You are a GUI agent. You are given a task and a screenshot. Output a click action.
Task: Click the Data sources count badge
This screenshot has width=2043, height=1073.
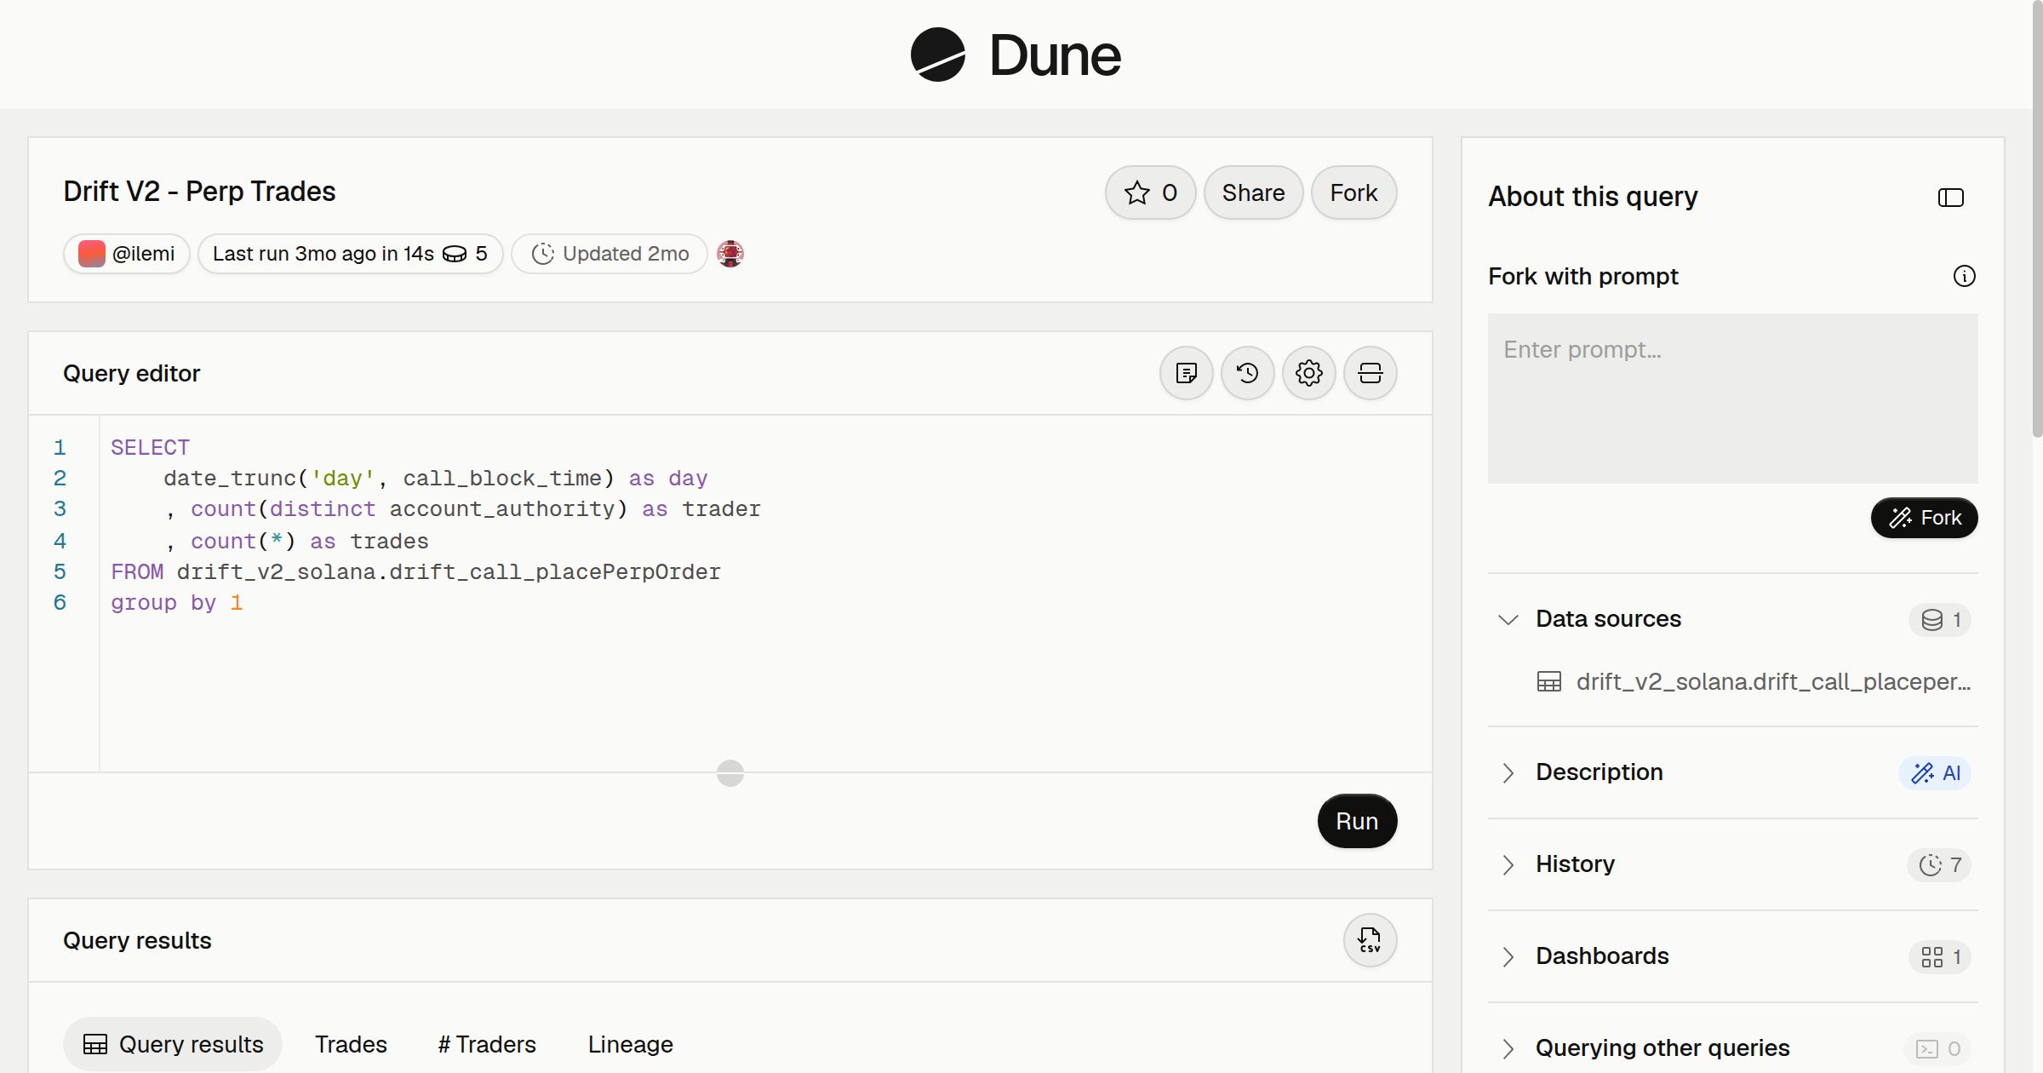(x=1940, y=620)
